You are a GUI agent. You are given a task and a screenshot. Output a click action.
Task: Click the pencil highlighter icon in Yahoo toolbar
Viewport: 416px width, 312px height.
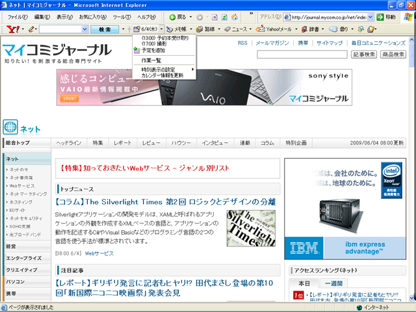click(x=32, y=29)
